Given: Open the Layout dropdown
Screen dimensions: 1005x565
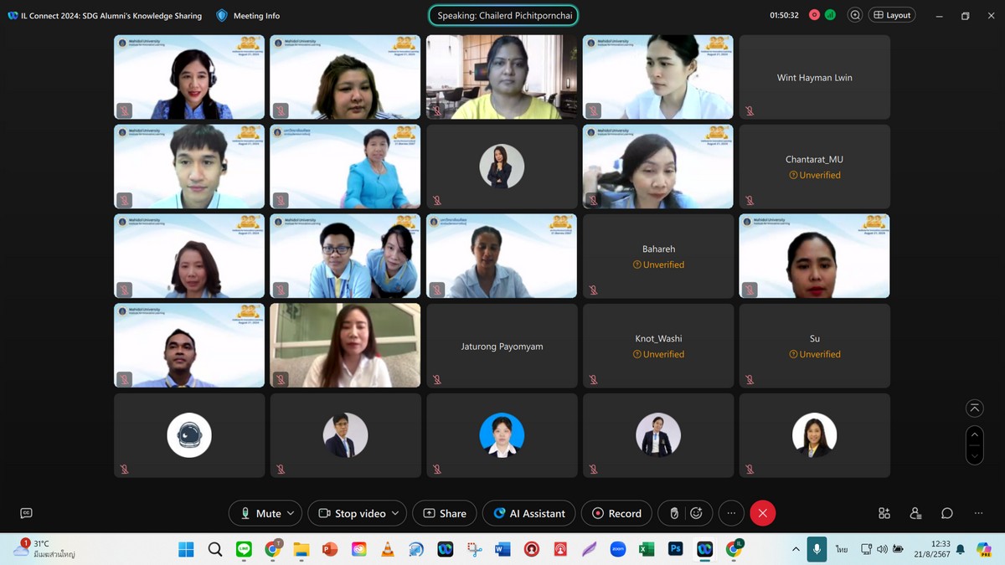Looking at the screenshot, I should point(891,15).
